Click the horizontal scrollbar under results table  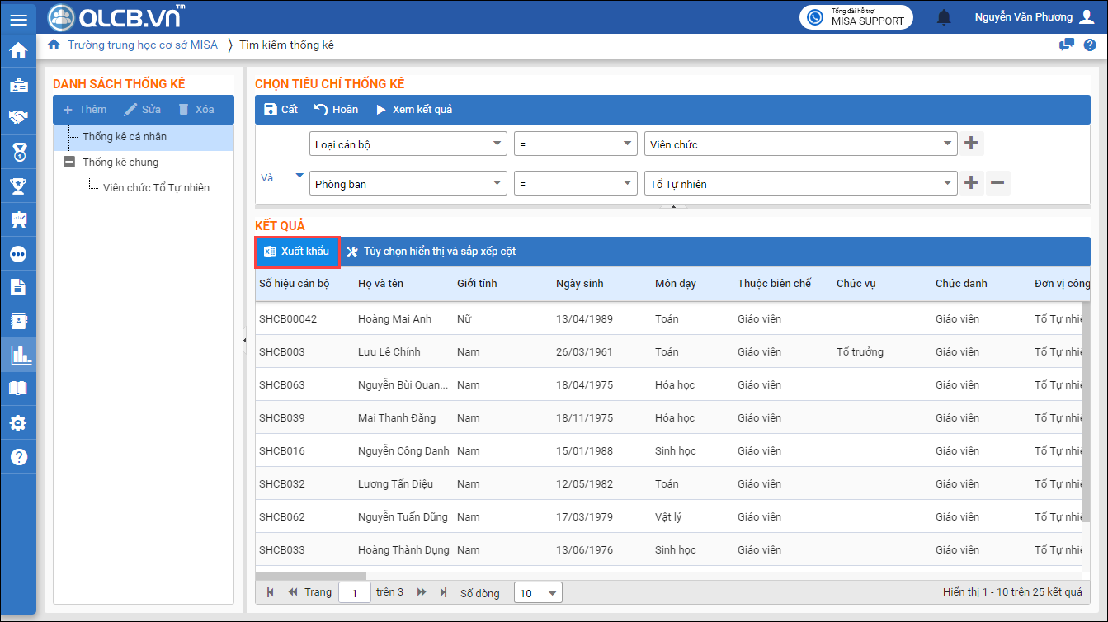[311, 577]
